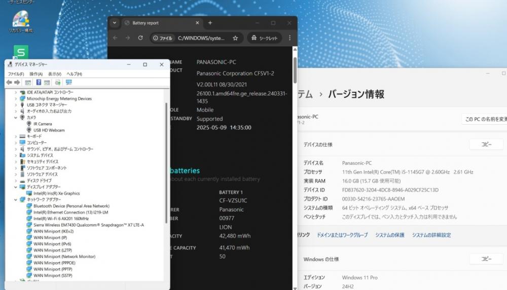Expand the system devices node
507x290 pixels.
[16, 156]
